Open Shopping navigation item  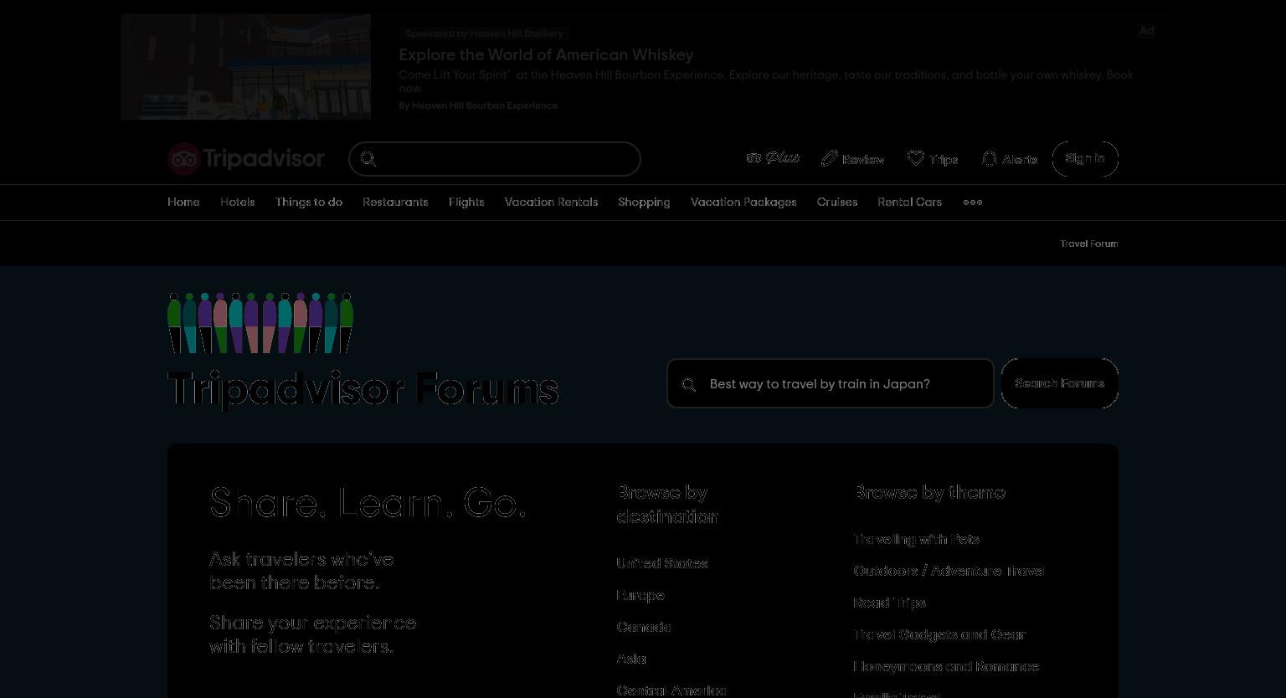coord(644,203)
